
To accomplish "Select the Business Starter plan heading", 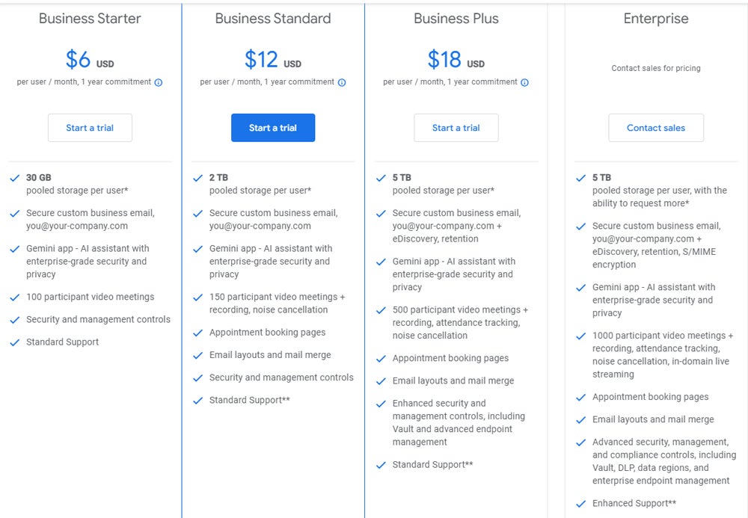I will (90, 19).
